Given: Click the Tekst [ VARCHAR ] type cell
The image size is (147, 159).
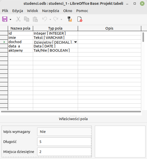Looking at the screenshot, I should 55,38.
